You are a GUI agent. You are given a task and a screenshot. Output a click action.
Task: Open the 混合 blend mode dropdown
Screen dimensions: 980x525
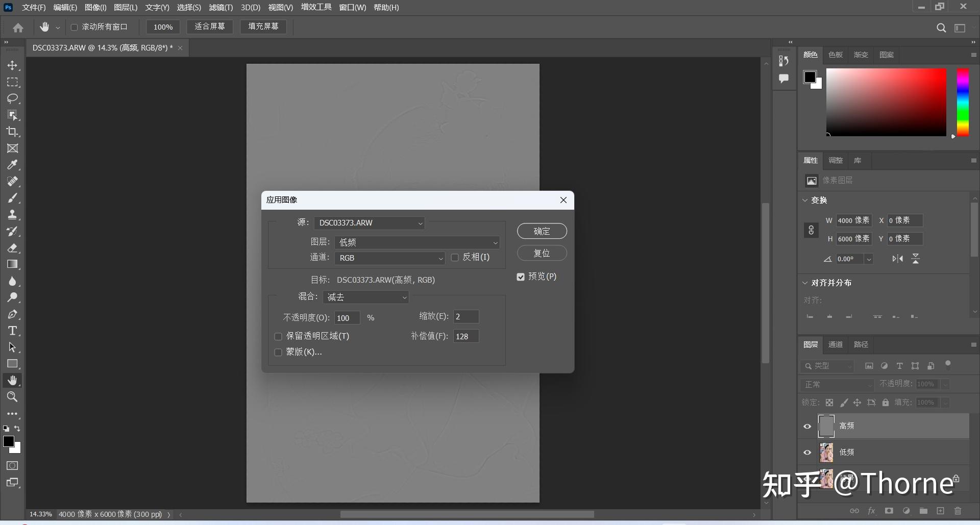pyautogui.click(x=366, y=297)
